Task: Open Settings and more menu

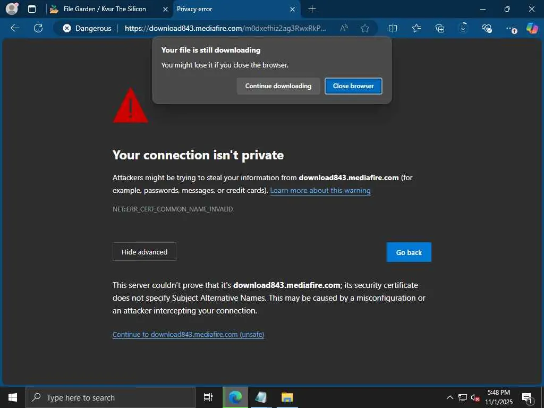Action: [511, 29]
